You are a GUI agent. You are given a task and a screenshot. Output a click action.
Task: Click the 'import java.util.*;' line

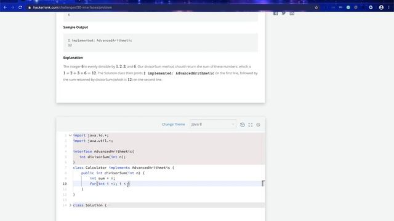(x=93, y=141)
